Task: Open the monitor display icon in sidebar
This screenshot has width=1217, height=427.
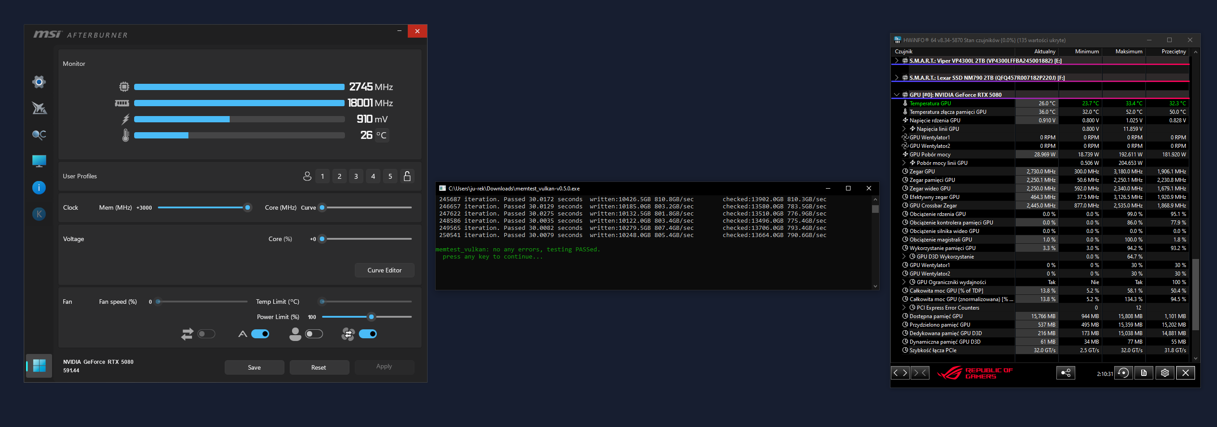Action: [x=39, y=161]
